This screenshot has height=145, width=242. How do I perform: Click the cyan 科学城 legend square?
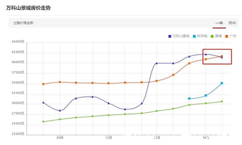click(194, 36)
